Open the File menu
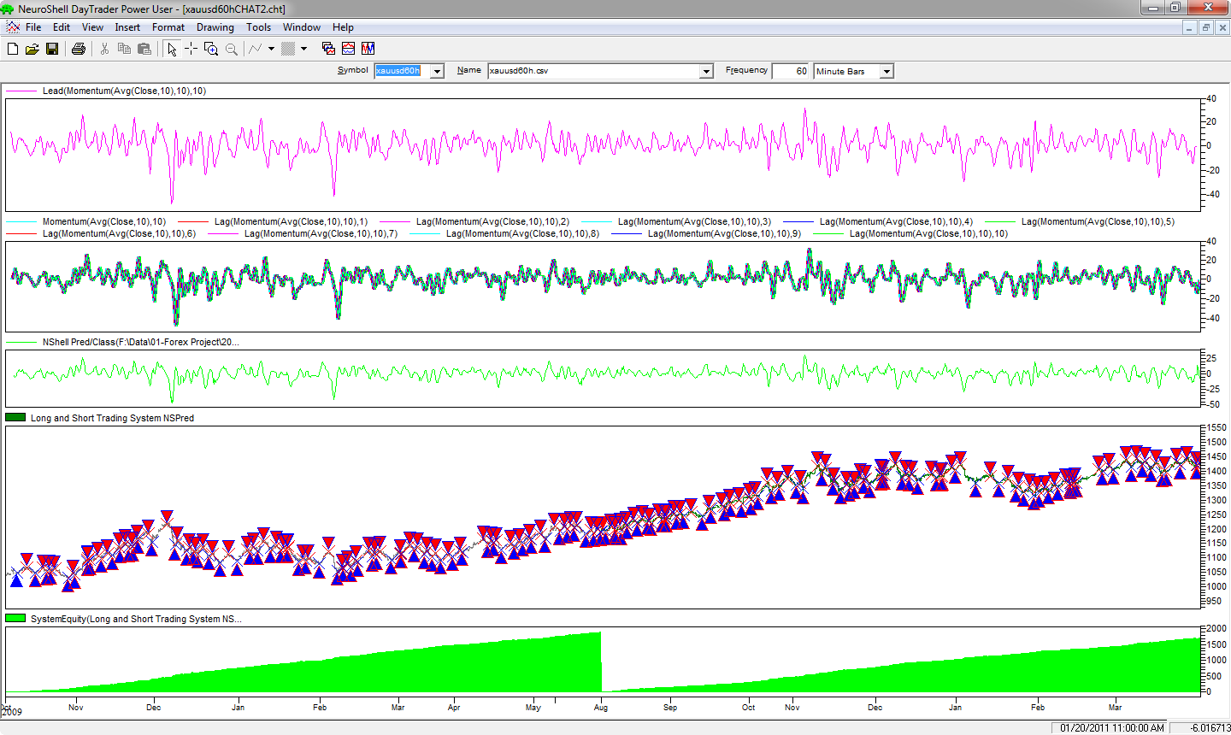The image size is (1231, 735). click(33, 27)
